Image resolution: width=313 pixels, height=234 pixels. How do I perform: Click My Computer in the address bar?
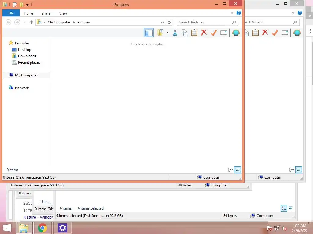59,22
